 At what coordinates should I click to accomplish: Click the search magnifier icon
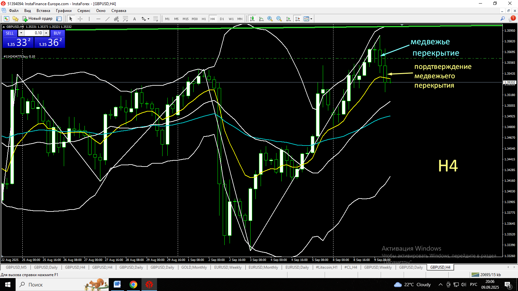click(x=502, y=19)
